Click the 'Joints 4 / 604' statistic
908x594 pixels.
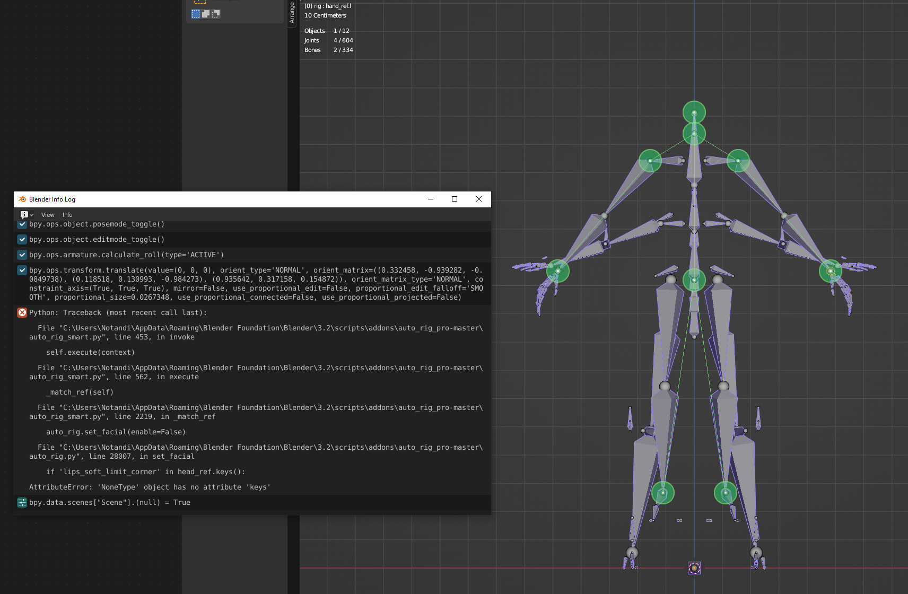click(328, 40)
